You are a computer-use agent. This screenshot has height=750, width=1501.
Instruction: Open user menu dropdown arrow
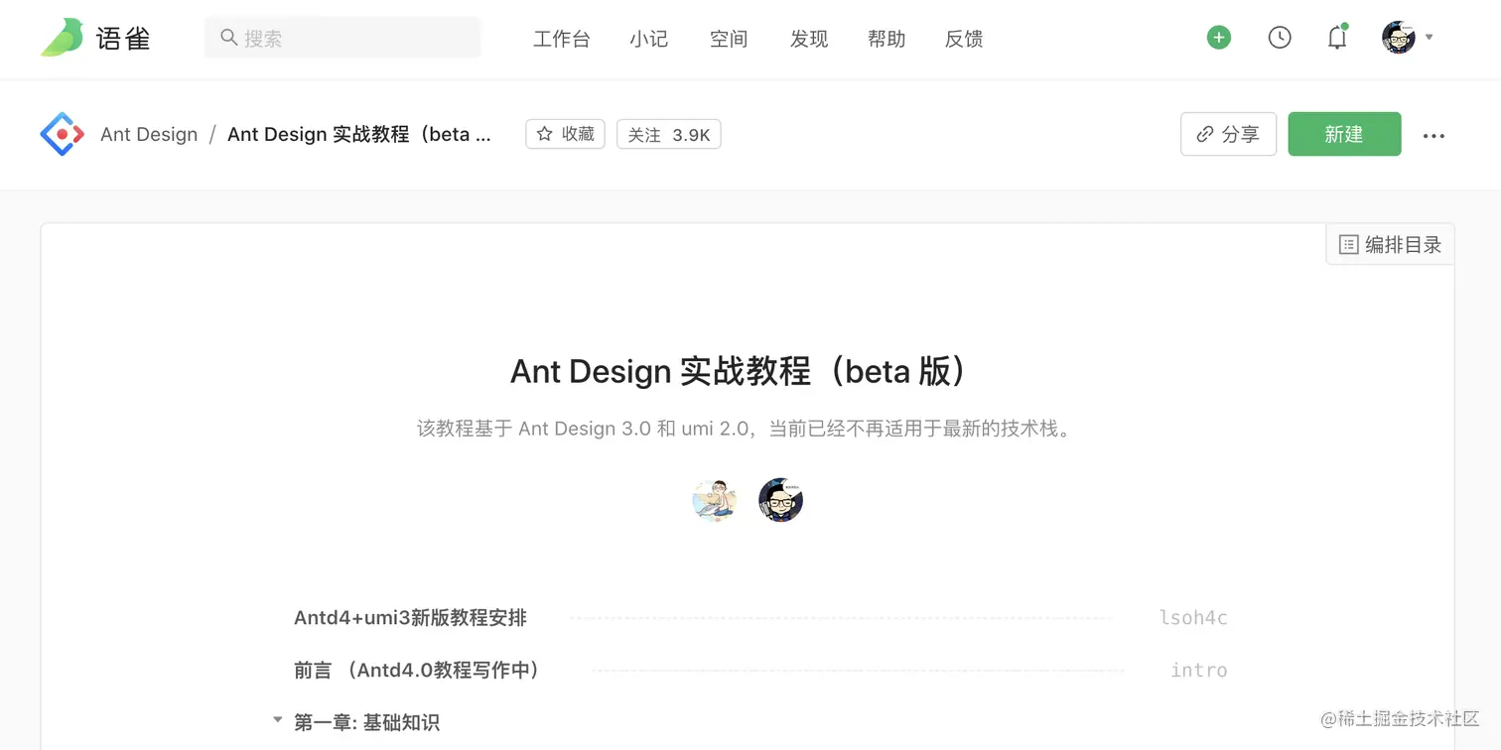coord(1430,37)
